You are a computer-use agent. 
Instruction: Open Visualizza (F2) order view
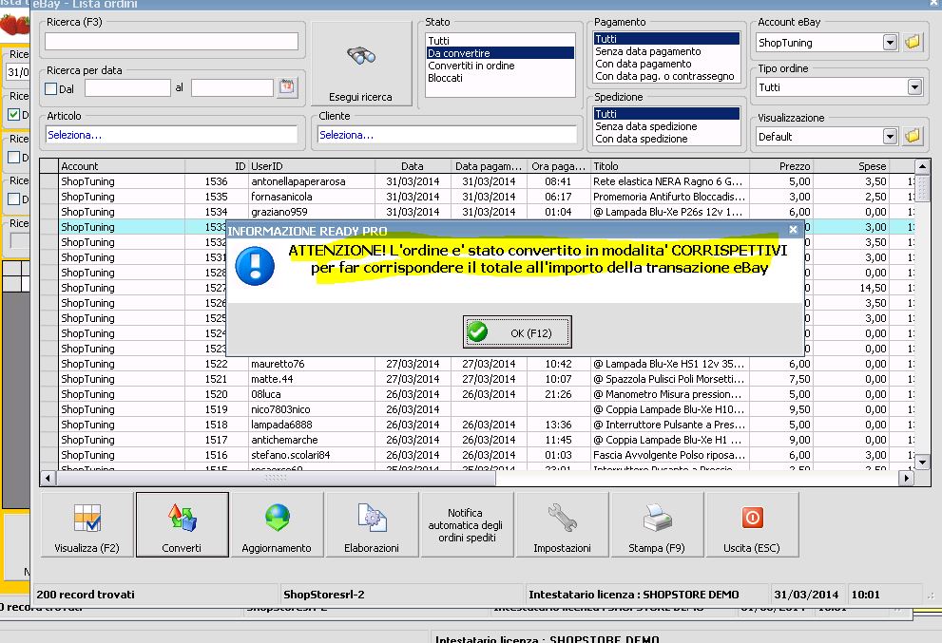click(x=87, y=524)
